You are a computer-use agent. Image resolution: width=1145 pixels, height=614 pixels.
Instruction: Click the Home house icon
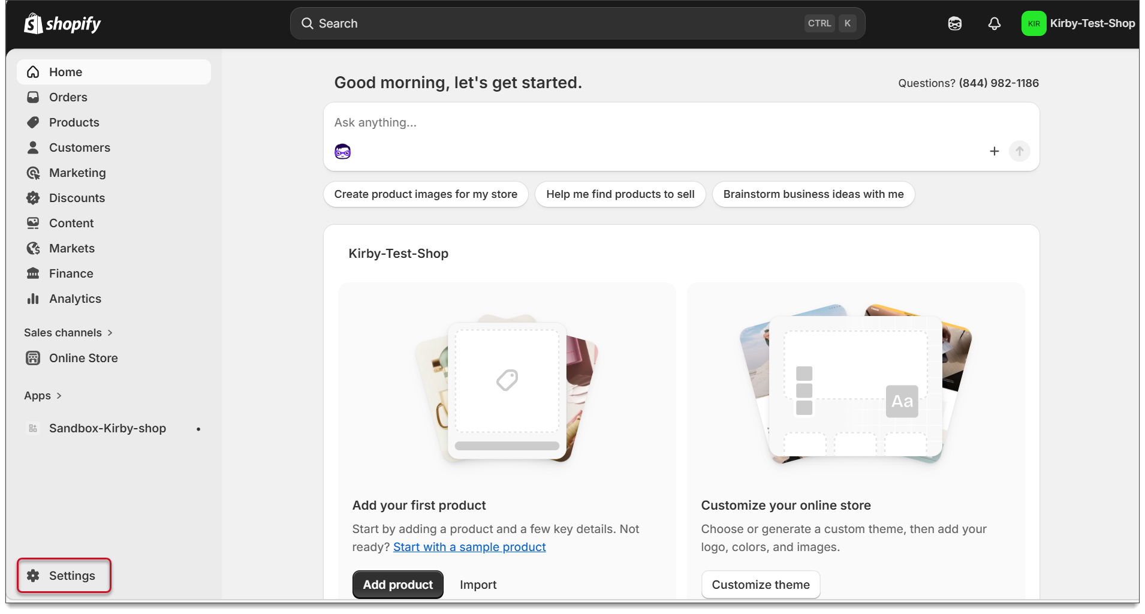(x=33, y=72)
